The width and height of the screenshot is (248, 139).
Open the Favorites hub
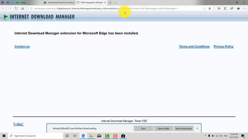(219, 8)
